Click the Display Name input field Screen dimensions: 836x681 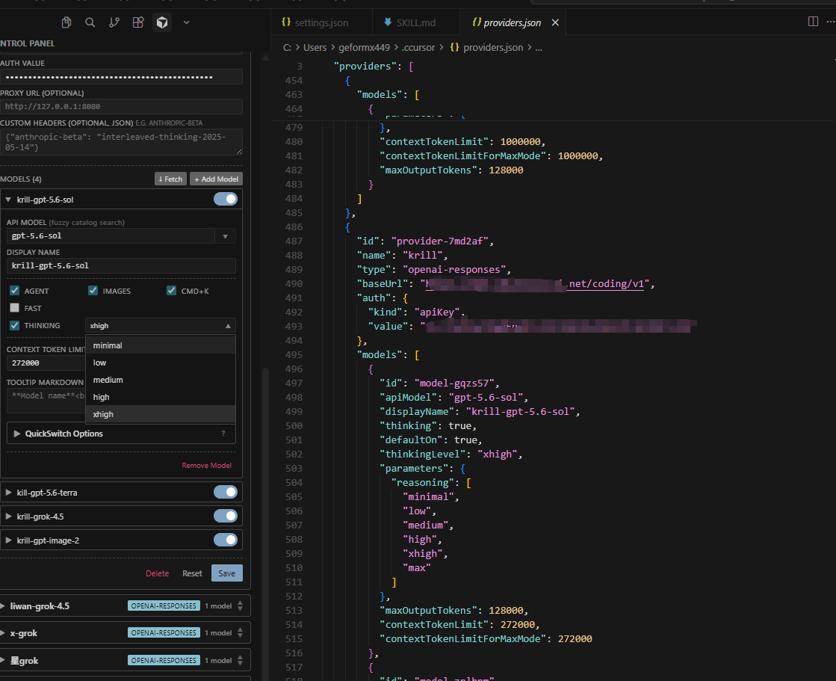pyautogui.click(x=121, y=265)
